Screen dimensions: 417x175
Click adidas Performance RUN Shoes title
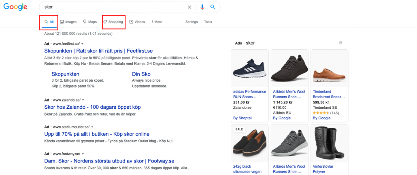tap(249, 94)
